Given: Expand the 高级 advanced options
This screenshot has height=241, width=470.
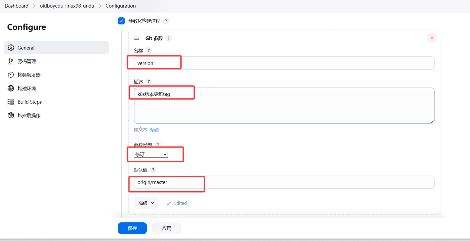Looking at the screenshot, I should 146,203.
